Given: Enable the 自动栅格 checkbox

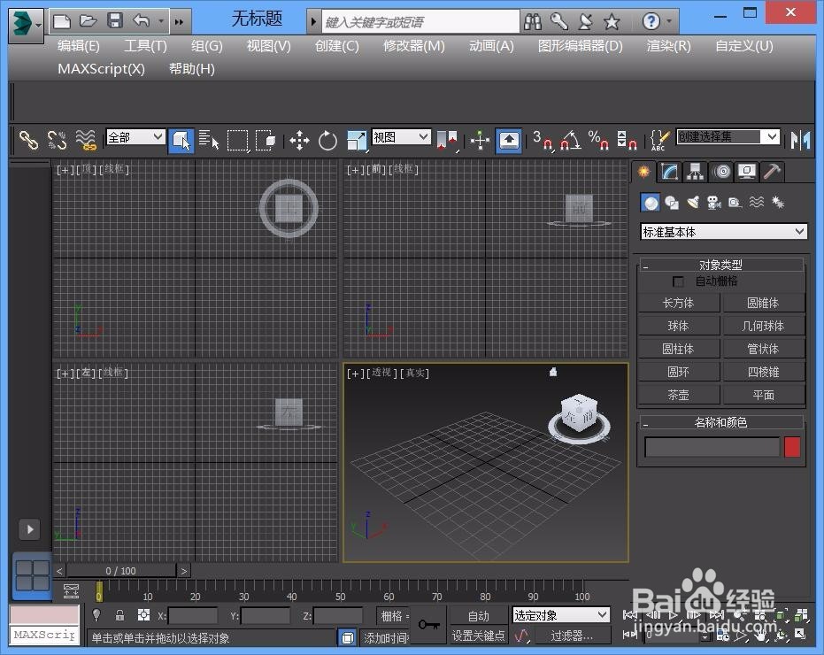Looking at the screenshot, I should click(x=679, y=281).
